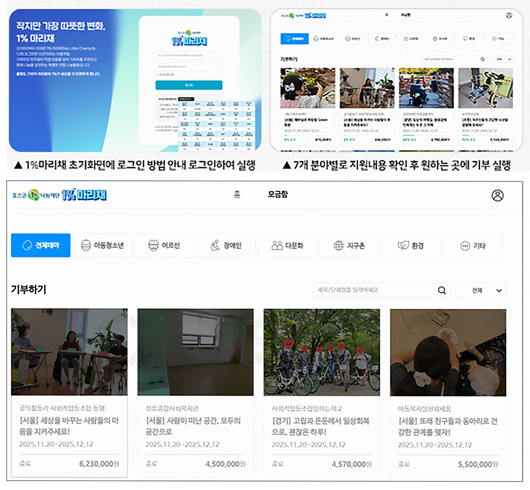Click the 홈 menu item
Screen dimensions: 530x490
coord(237,194)
